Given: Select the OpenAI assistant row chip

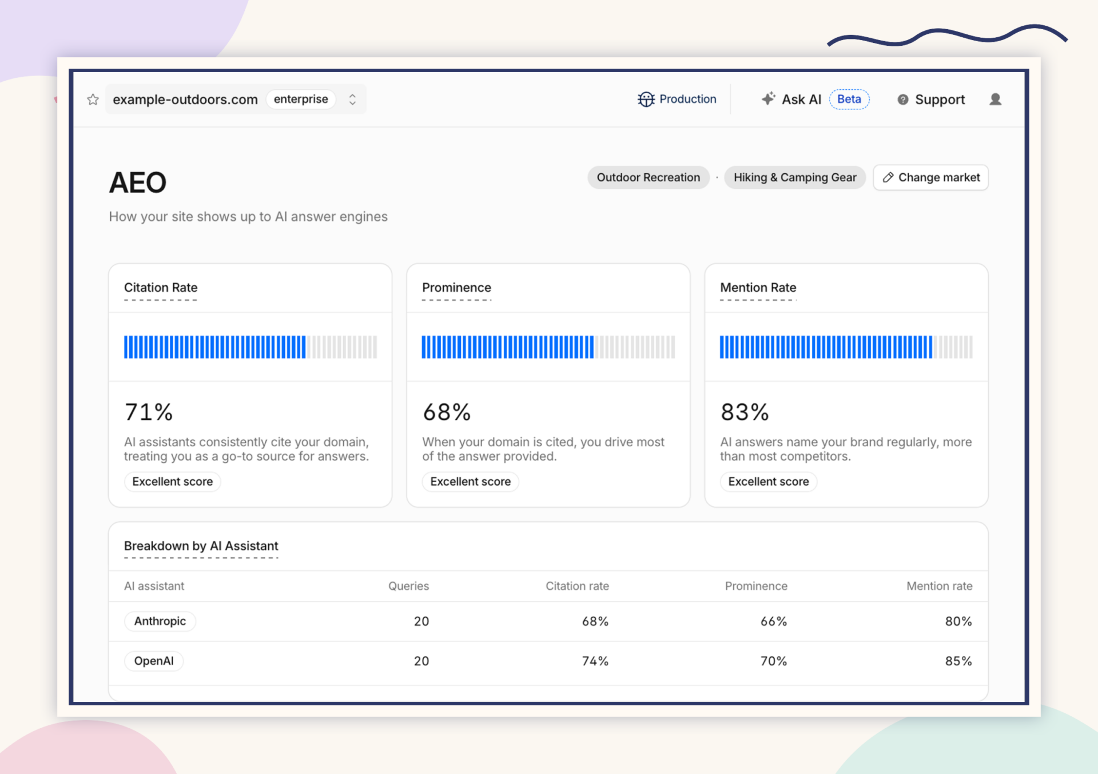Looking at the screenshot, I should (154, 661).
